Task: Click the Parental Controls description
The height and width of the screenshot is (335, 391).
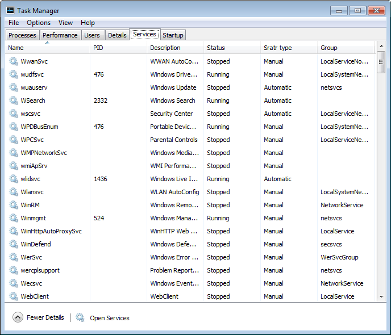Action: click(174, 140)
